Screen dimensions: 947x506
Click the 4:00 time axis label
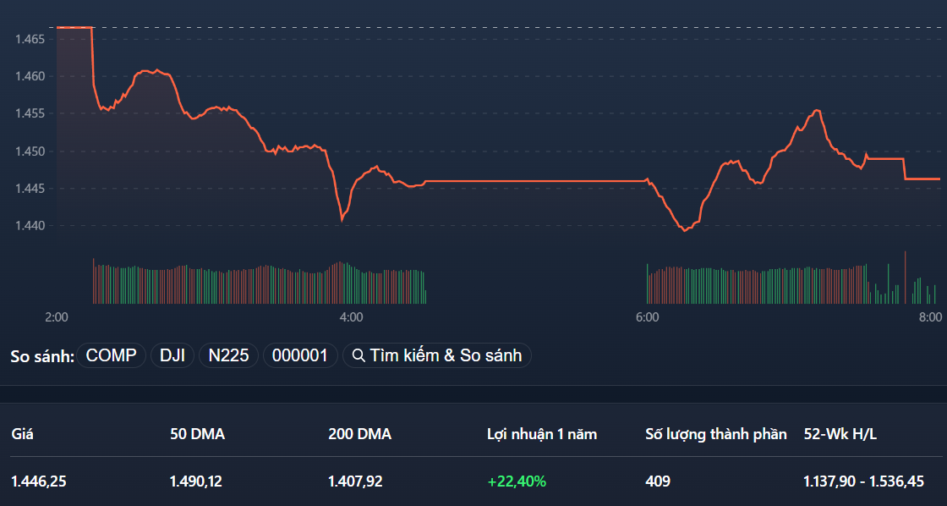(x=352, y=317)
